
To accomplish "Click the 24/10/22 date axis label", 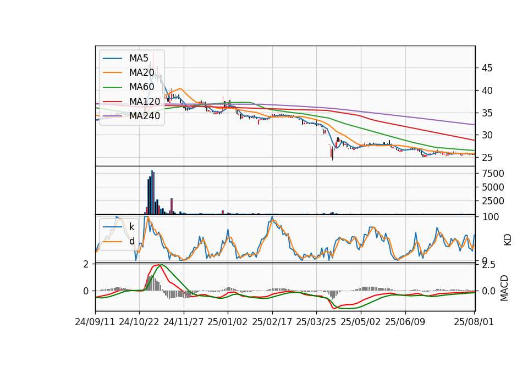I will click(139, 322).
